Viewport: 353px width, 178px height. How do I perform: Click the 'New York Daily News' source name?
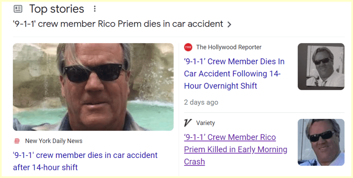[x=54, y=141]
